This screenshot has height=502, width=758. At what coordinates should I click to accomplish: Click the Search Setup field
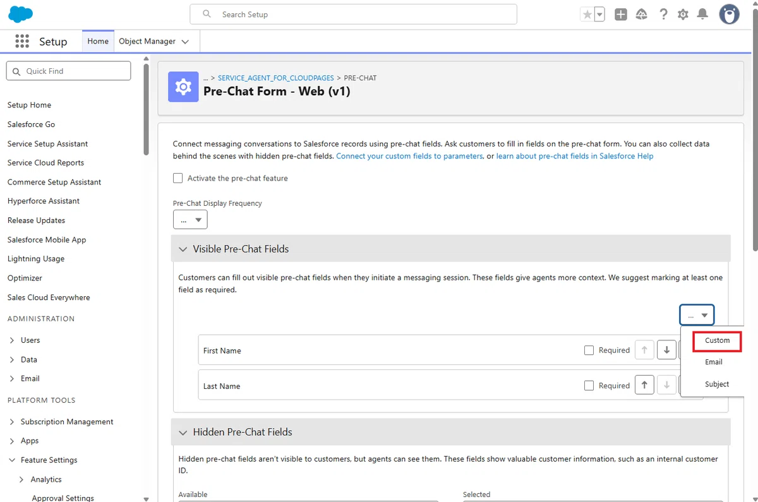point(353,14)
